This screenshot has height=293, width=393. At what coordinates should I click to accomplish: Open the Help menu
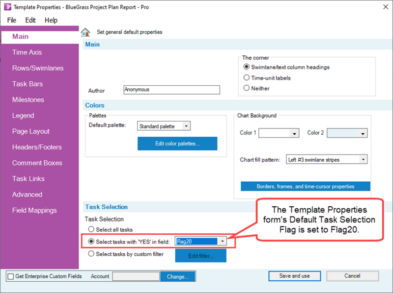[51, 20]
